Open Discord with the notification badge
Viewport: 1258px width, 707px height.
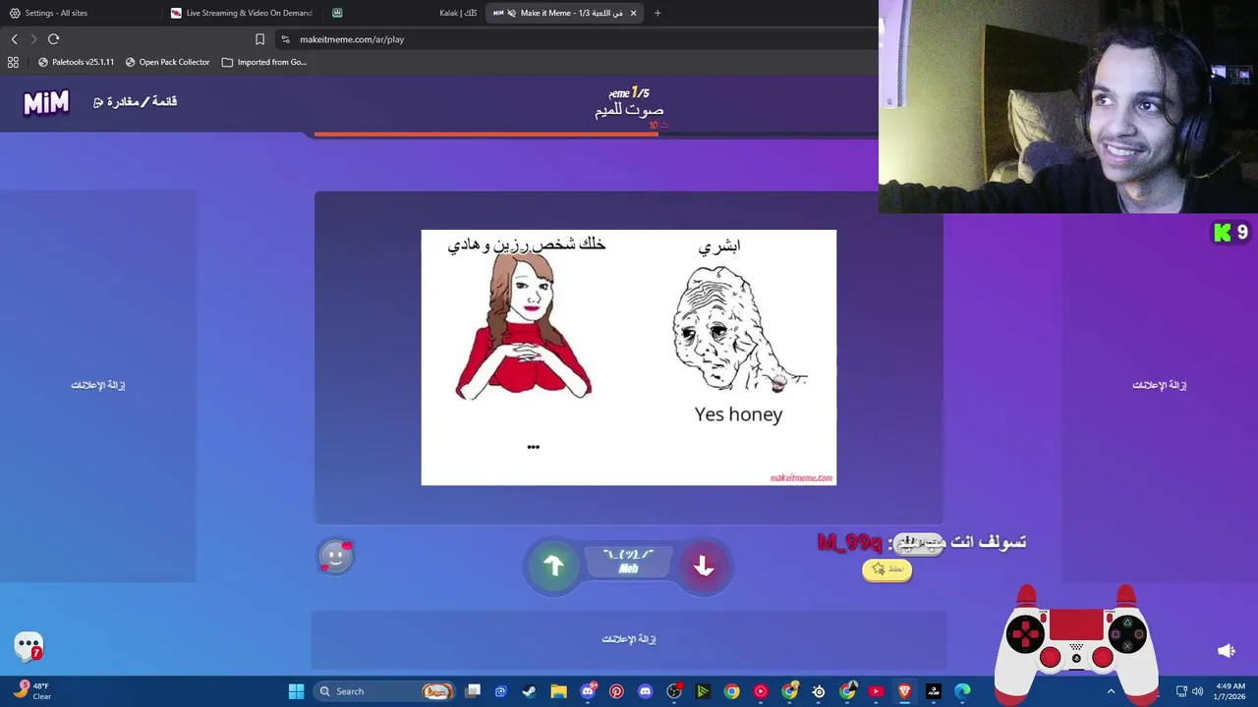(x=588, y=691)
